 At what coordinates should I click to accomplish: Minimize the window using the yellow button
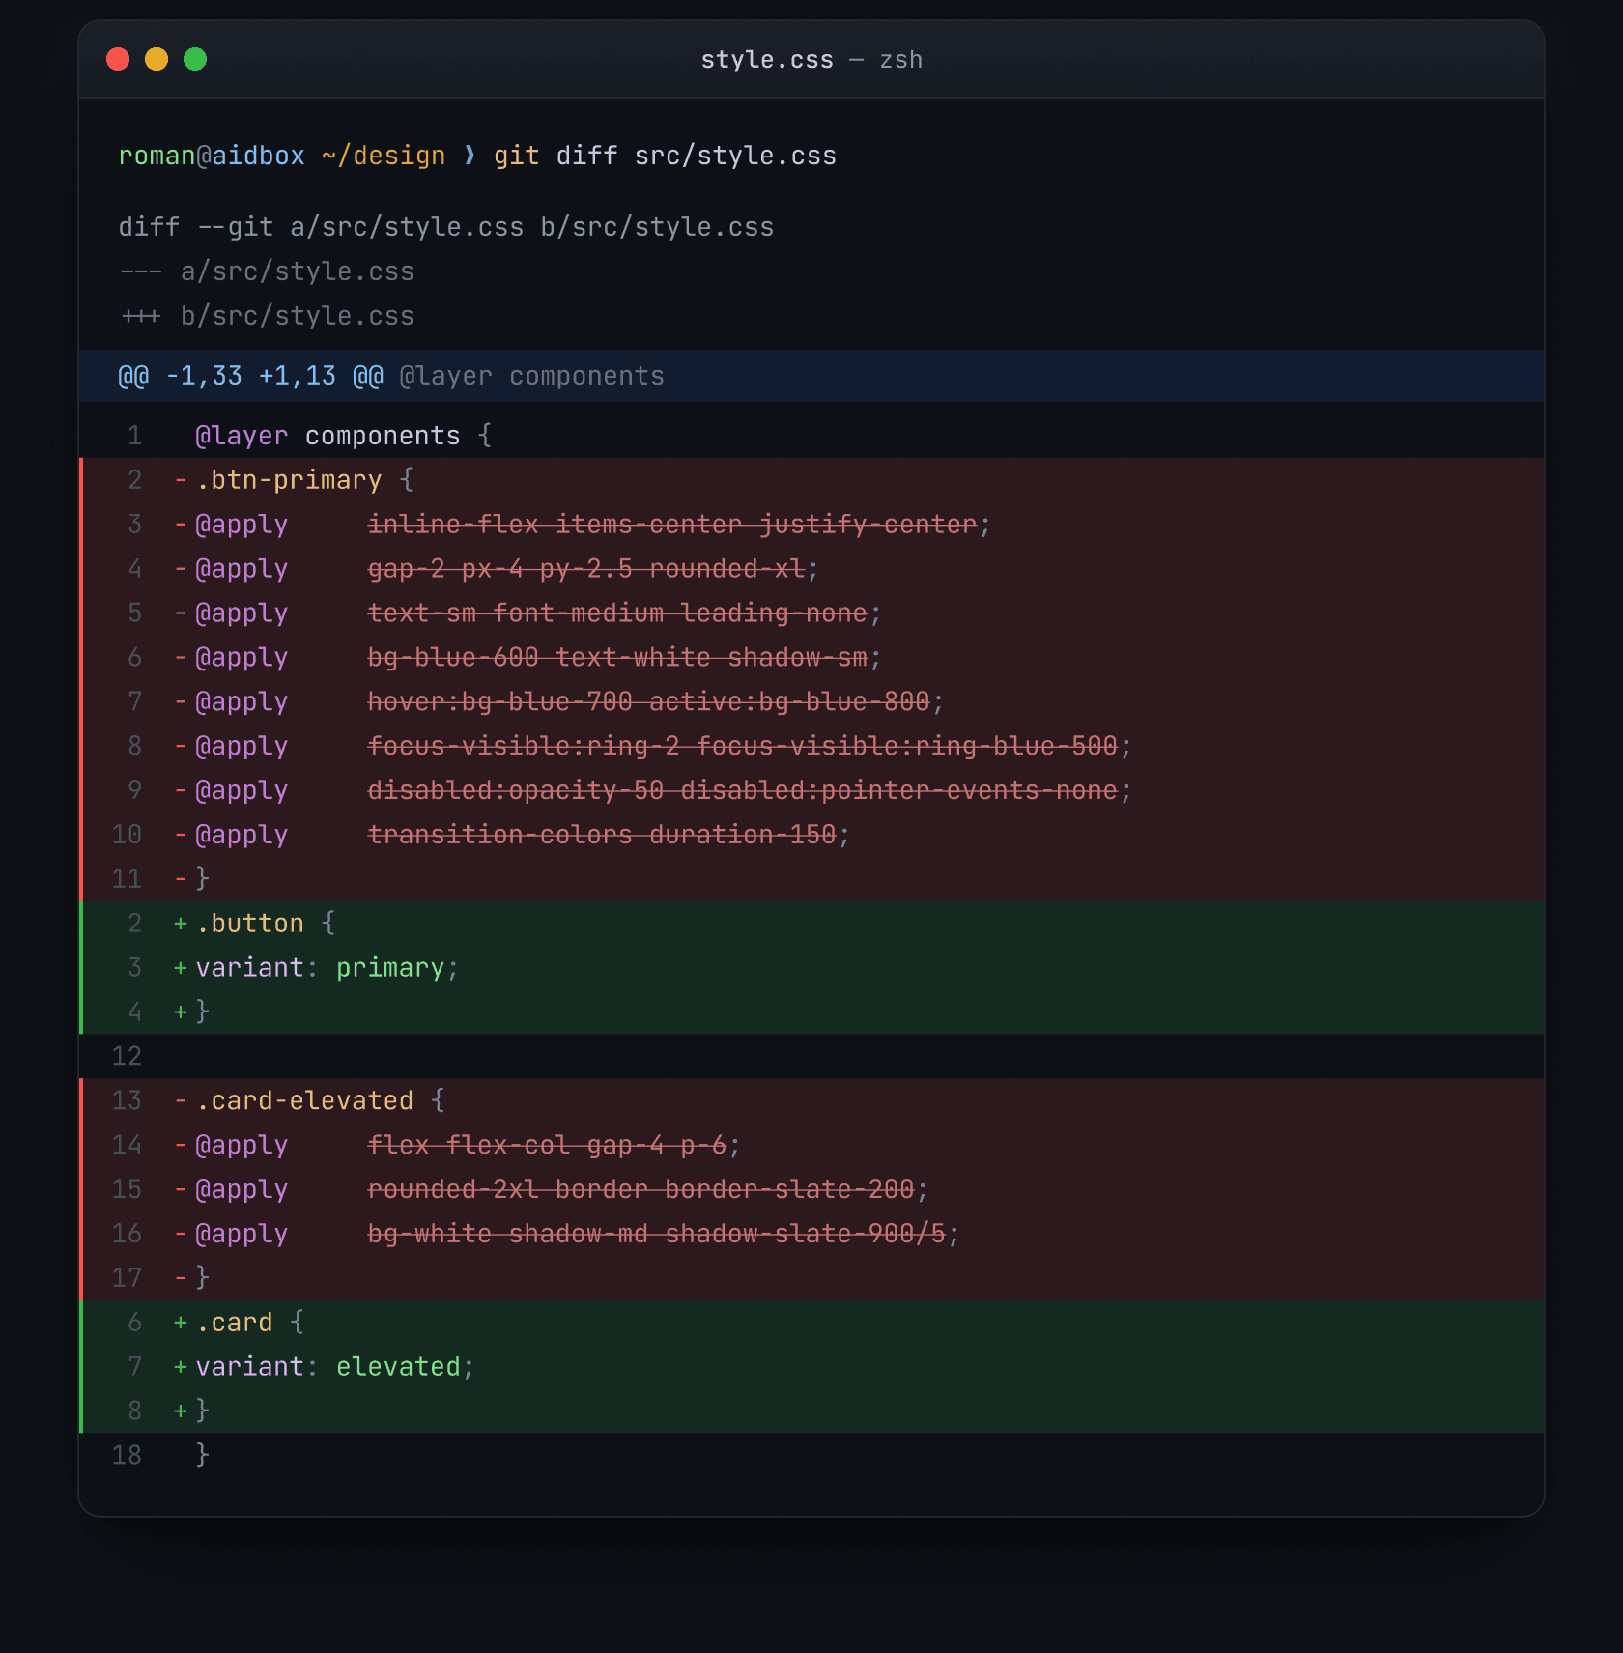[x=157, y=59]
